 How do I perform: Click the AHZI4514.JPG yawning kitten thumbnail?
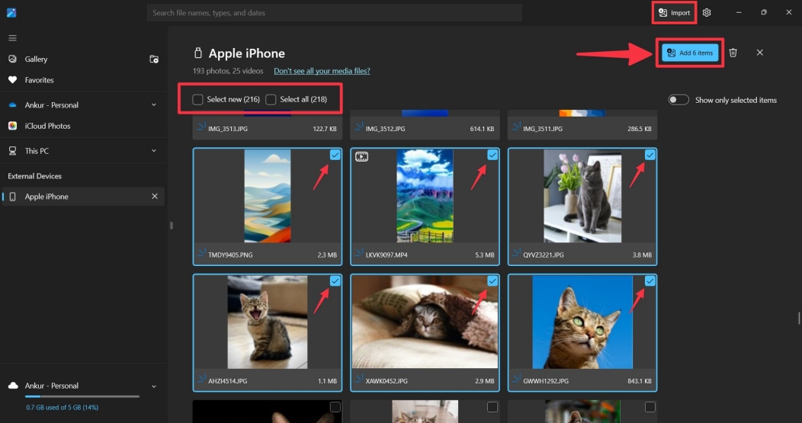click(x=268, y=322)
